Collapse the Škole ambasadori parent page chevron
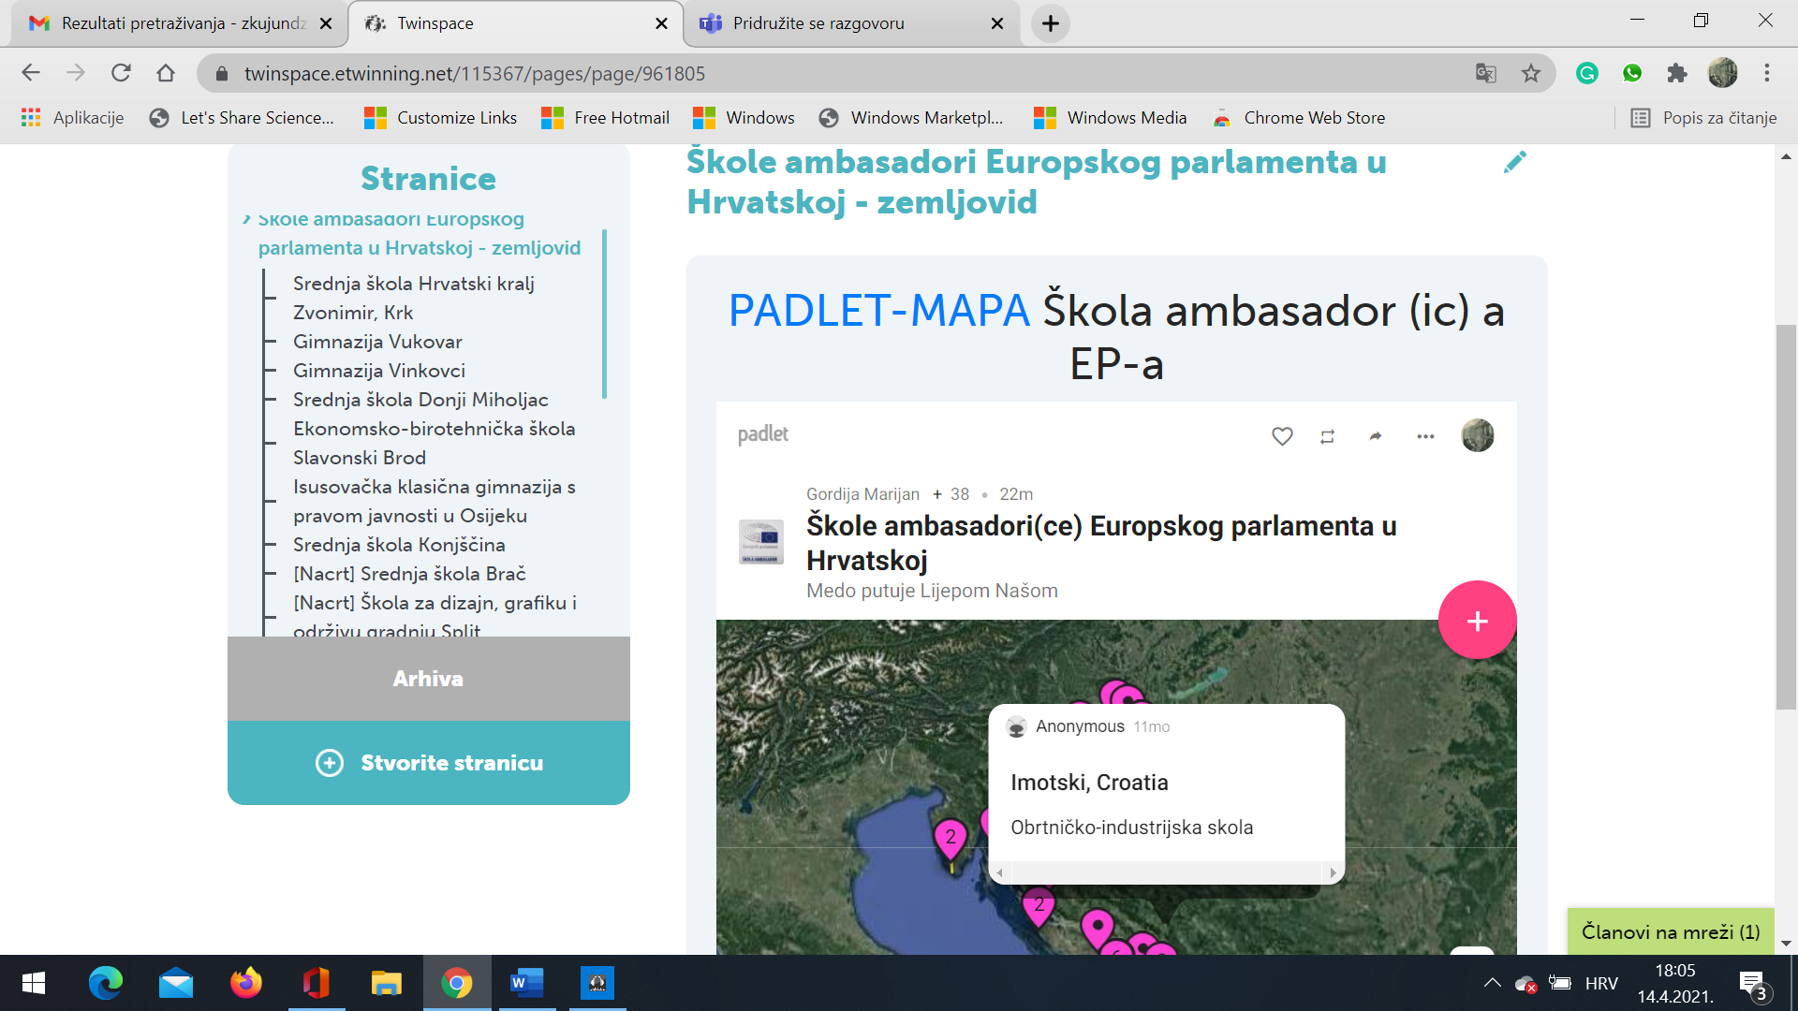 pyautogui.click(x=246, y=219)
